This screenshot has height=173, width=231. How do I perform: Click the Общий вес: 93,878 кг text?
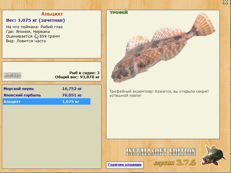(x=77, y=77)
